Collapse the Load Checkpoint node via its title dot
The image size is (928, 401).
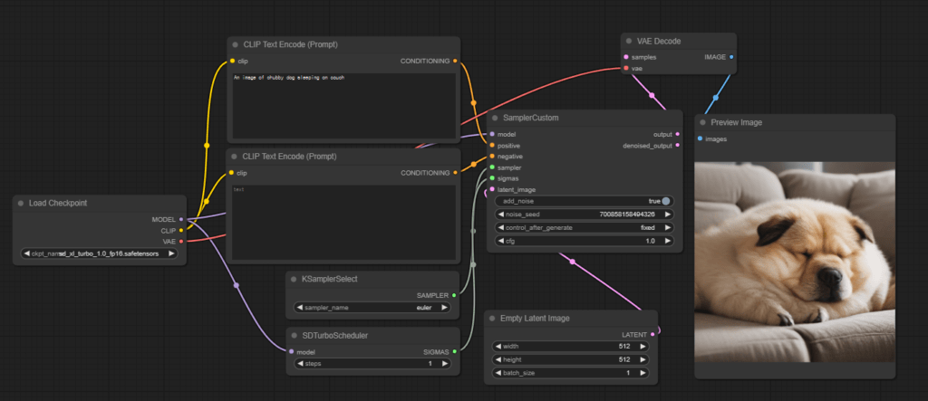click(x=20, y=203)
